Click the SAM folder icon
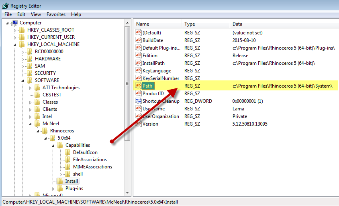Screen dimensions: 339x206 click(x=30, y=66)
